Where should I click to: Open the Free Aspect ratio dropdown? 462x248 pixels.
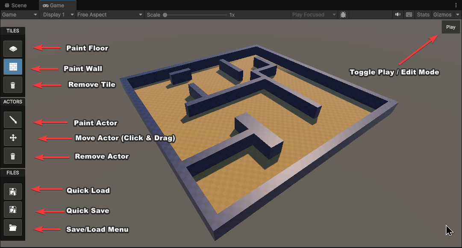[109, 15]
